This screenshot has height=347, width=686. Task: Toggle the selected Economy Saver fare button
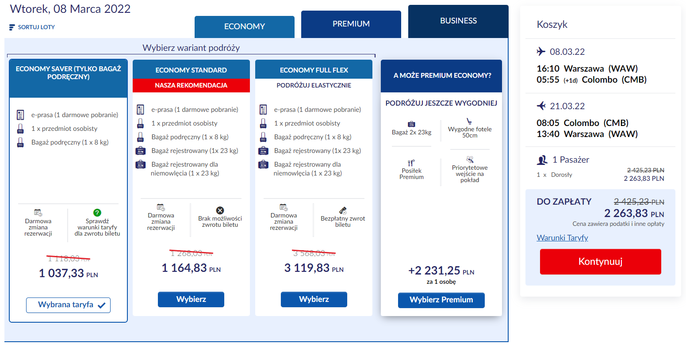point(68,305)
